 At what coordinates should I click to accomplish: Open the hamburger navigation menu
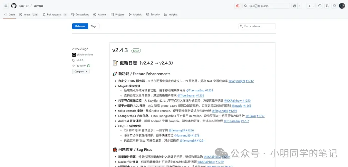[6, 6]
